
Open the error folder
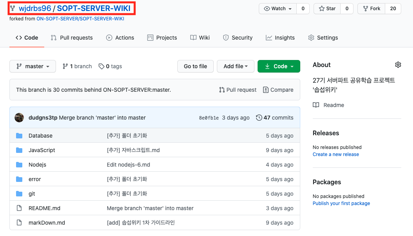[x=35, y=179]
